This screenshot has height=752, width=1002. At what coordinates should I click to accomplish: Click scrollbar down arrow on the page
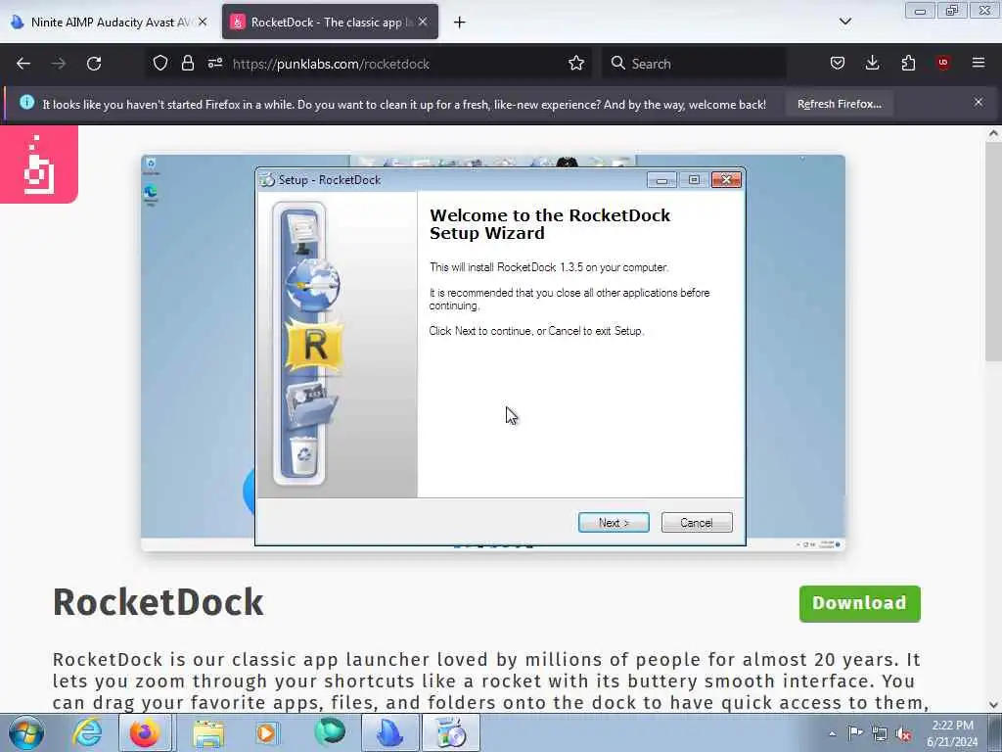993,705
